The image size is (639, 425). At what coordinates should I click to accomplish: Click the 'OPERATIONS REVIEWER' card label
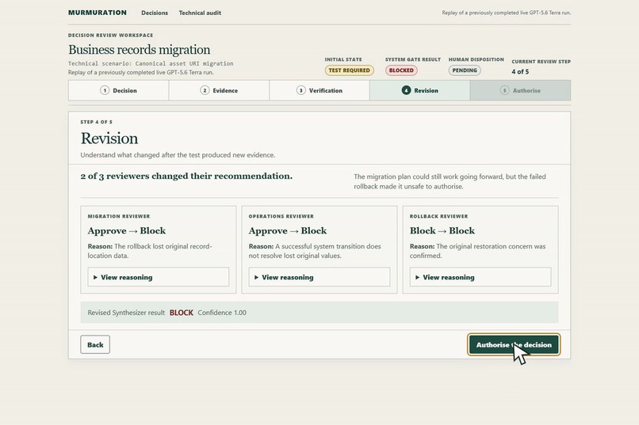click(281, 216)
